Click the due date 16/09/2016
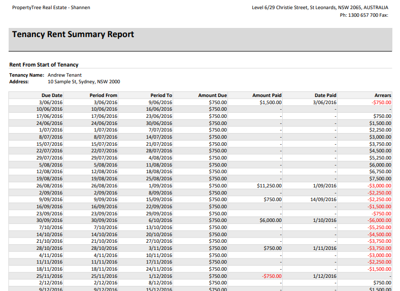 49,207
